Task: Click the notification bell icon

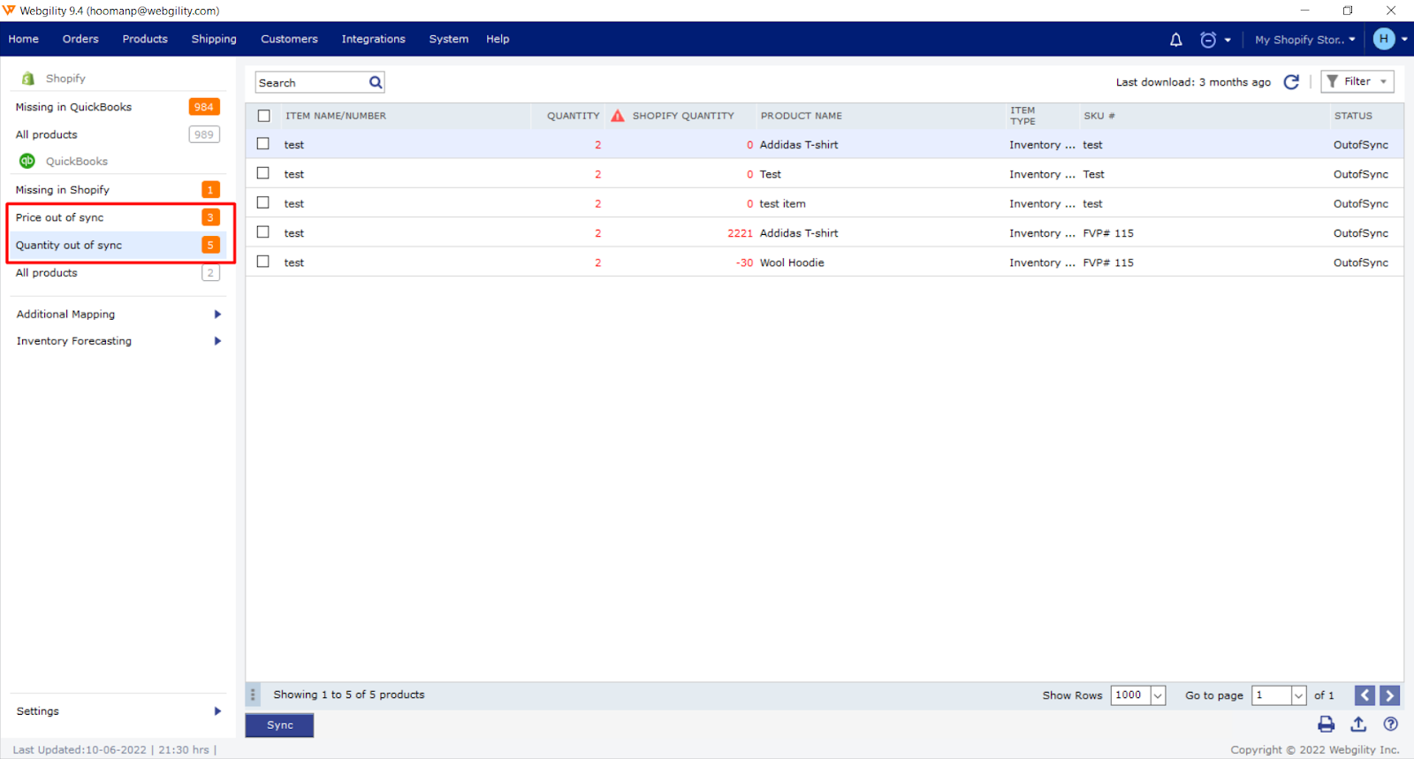Action: 1175,40
